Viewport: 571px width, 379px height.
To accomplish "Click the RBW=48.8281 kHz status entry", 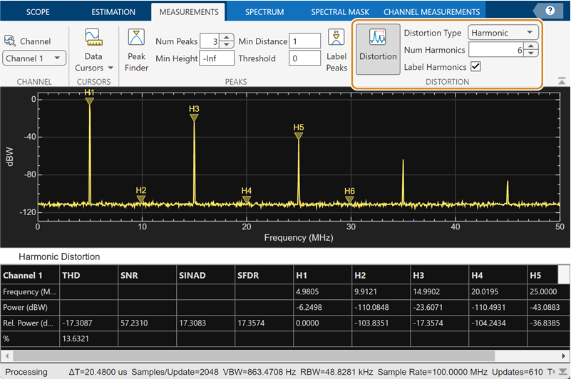I will pyautogui.click(x=336, y=372).
